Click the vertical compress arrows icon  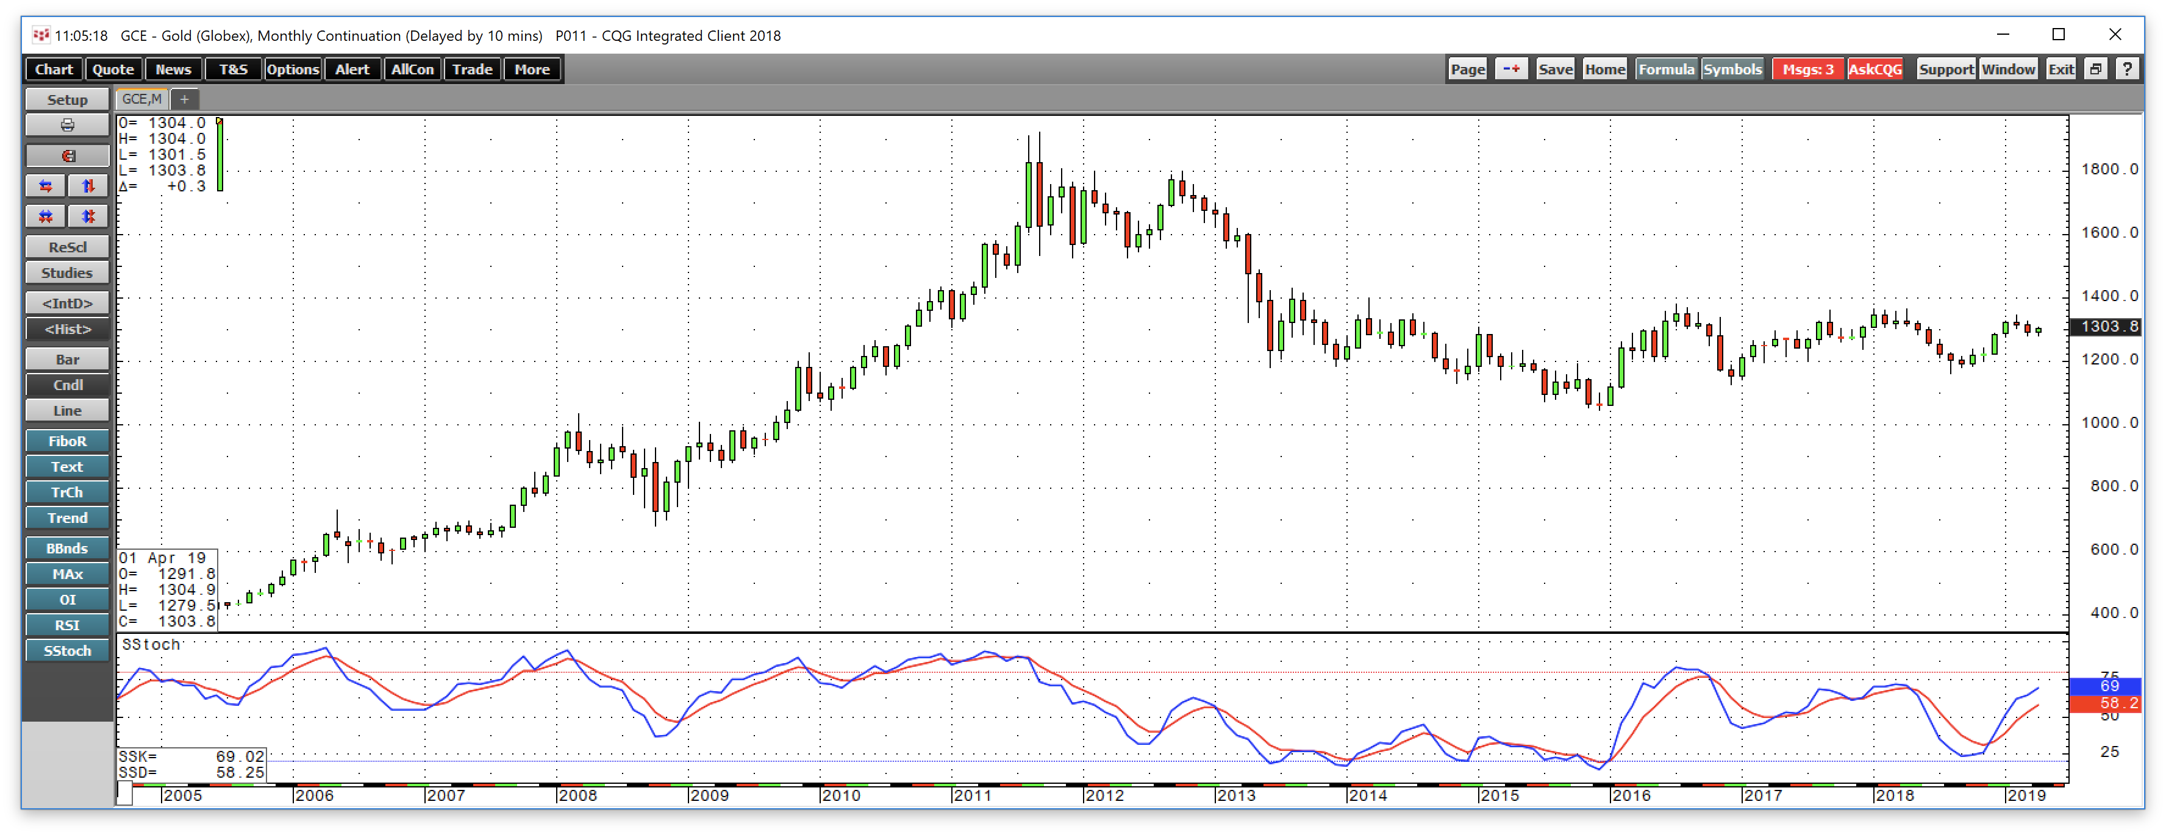(88, 217)
